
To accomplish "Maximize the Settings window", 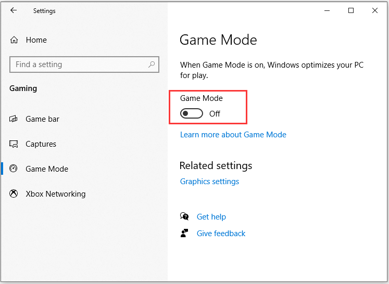I will [351, 10].
